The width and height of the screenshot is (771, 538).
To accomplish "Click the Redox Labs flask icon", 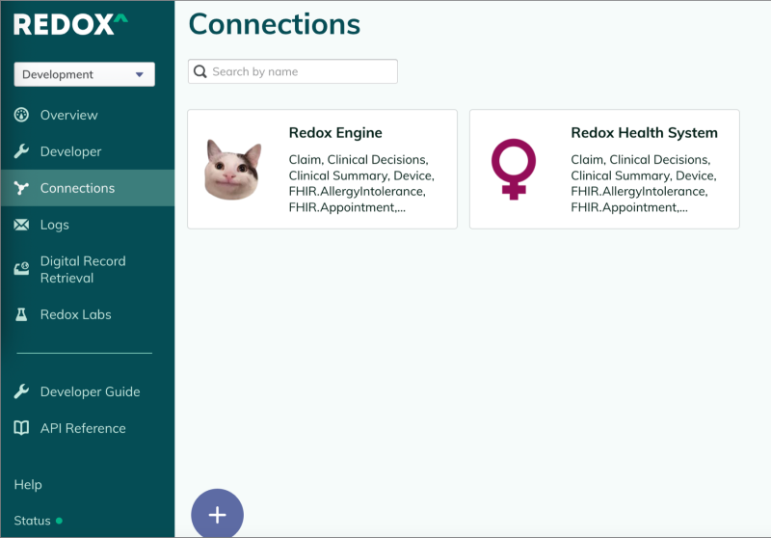I will [21, 314].
